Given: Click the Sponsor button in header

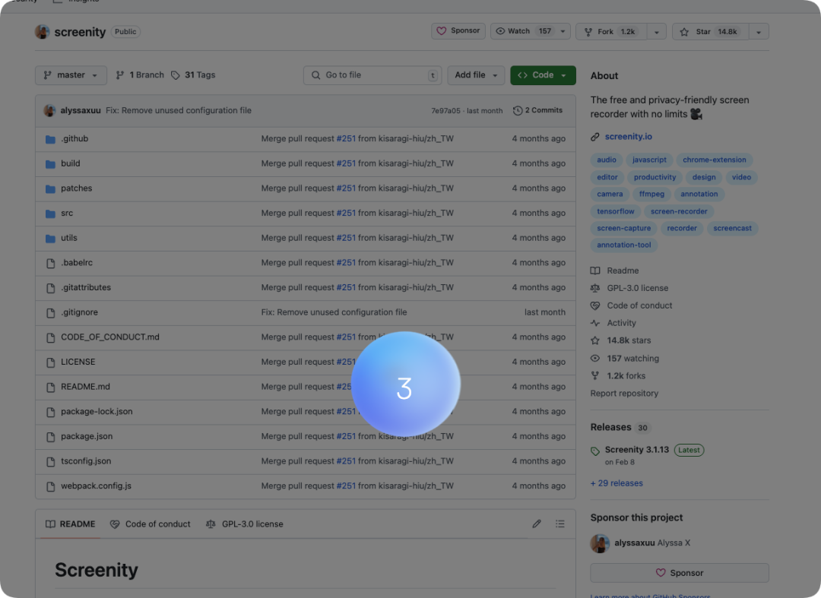Looking at the screenshot, I should [x=458, y=31].
